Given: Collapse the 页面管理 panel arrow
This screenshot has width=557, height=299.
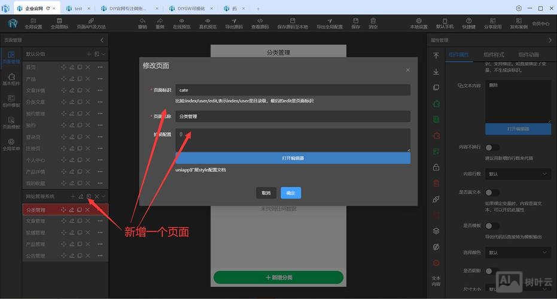Looking at the screenshot, I should click(x=102, y=40).
